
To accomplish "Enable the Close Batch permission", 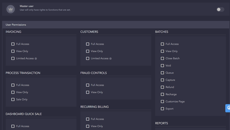I will pos(162,58).
